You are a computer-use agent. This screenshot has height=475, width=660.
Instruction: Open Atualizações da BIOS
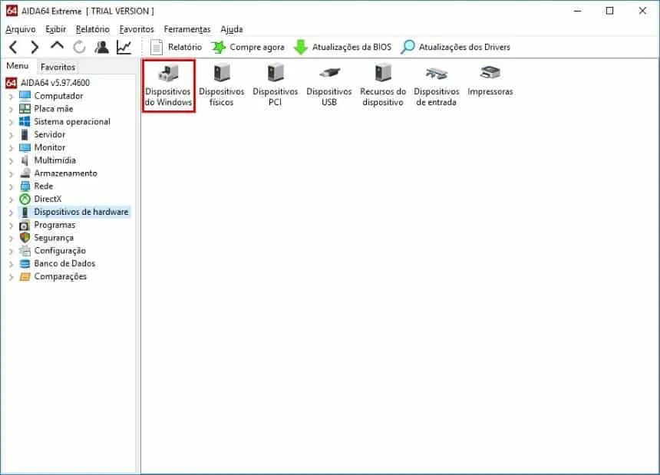[x=342, y=47]
